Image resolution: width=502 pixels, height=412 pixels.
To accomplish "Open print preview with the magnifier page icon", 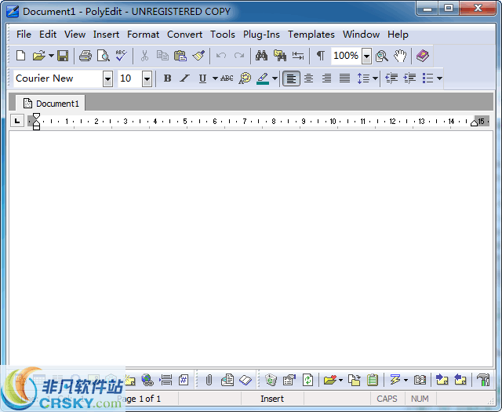I will [103, 56].
